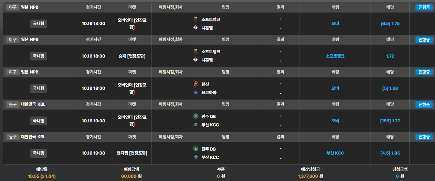Click the 1,377,600 원 expected winnings amount

coord(310,176)
